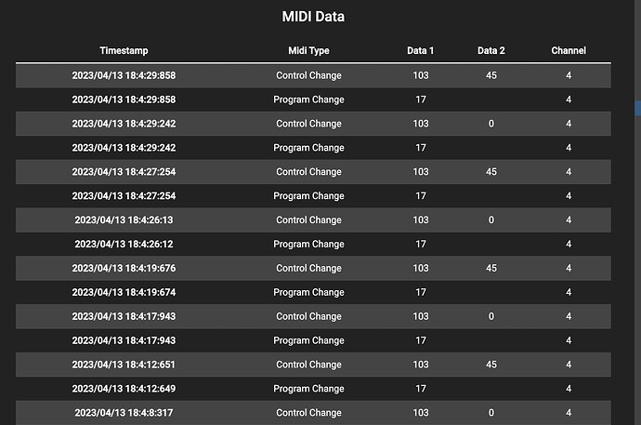Click the Channel column header
Viewport: 641px width, 425px height.
coord(569,51)
